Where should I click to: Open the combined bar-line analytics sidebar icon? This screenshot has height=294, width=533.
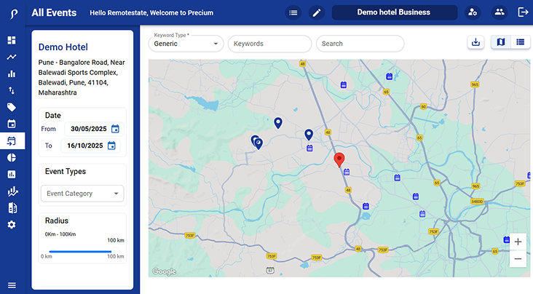coord(12,191)
